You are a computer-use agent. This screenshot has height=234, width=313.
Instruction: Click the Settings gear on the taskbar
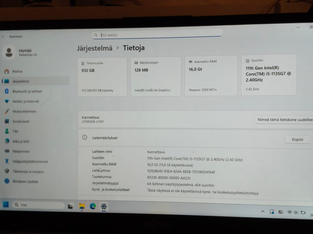(x=104, y=207)
